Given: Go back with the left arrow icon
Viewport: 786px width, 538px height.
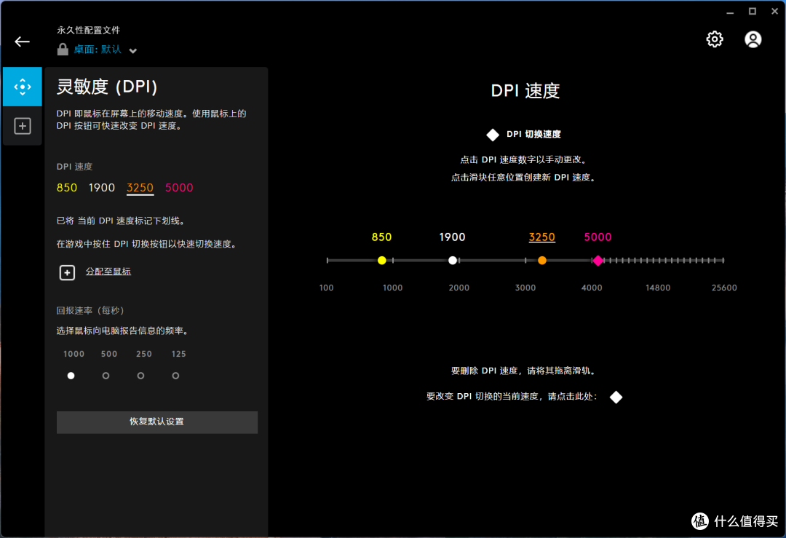Looking at the screenshot, I should (x=22, y=41).
